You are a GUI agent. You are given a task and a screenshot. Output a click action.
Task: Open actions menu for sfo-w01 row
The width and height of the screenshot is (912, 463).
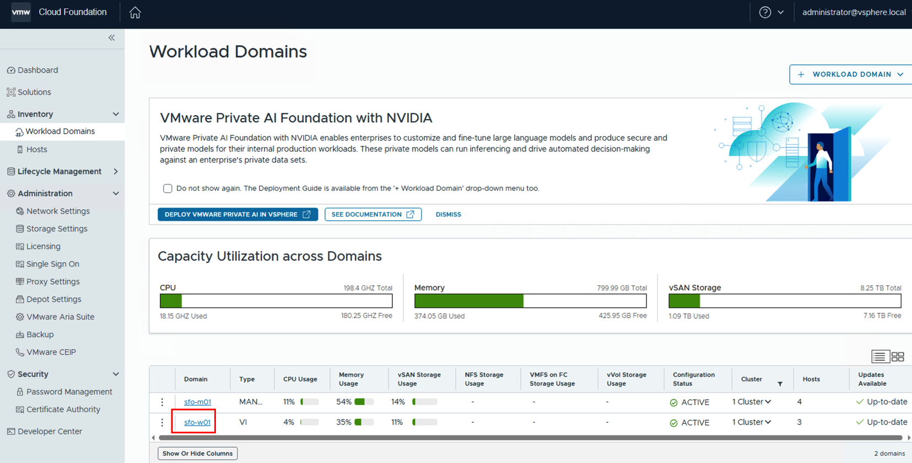(162, 422)
